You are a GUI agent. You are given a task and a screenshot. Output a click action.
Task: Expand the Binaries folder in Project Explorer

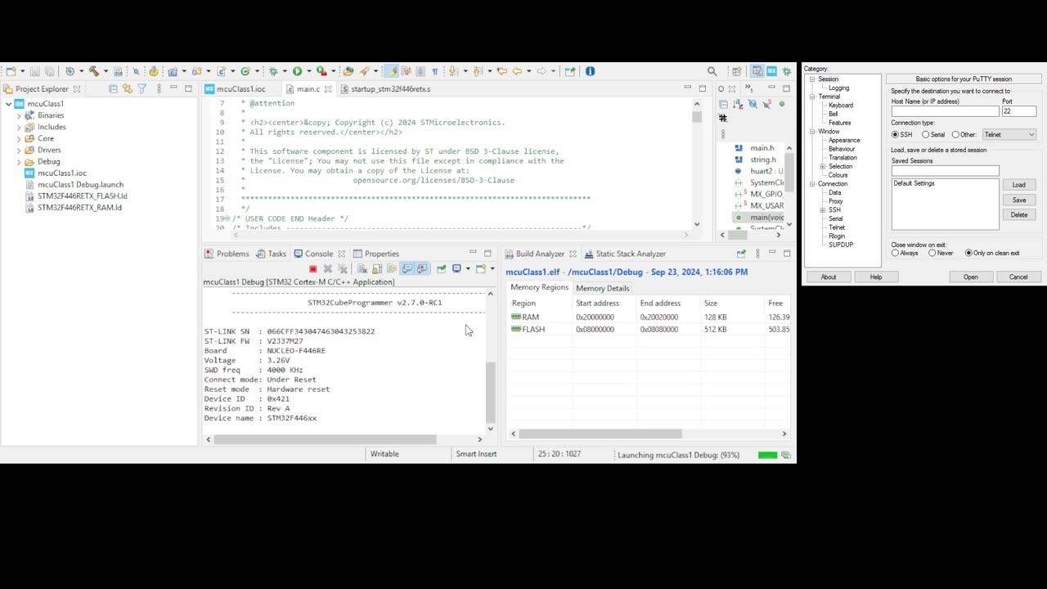point(19,115)
